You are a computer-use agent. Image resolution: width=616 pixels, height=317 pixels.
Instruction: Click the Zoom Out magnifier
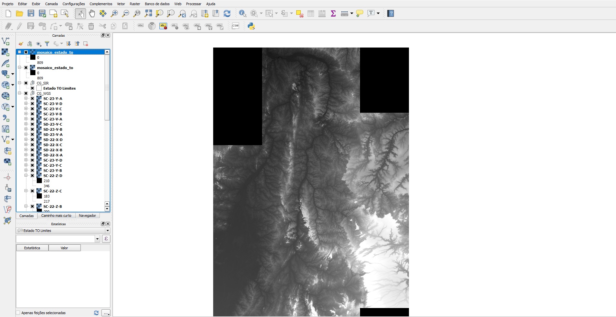126,13
